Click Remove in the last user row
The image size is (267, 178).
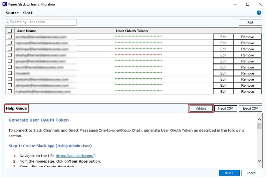(248, 91)
